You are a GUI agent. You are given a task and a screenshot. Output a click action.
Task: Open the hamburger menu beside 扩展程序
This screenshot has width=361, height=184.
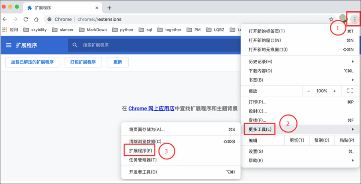point(8,45)
